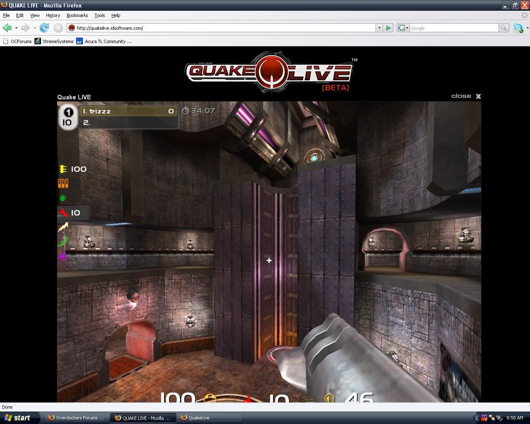
Task: Open the Tools menu
Action: click(99, 15)
